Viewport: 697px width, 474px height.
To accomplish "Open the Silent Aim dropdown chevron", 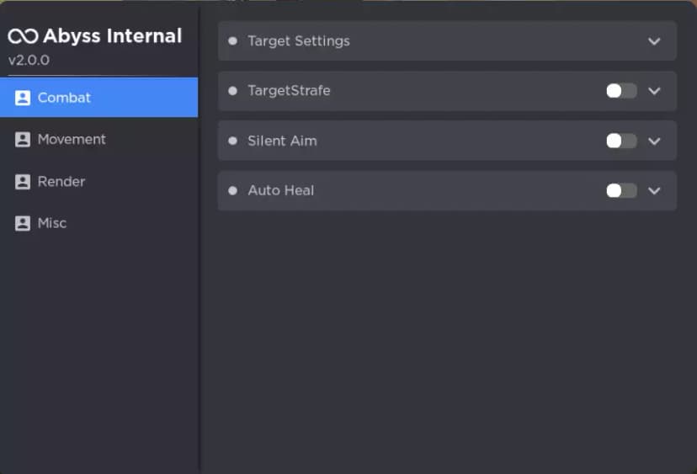I will [x=655, y=141].
